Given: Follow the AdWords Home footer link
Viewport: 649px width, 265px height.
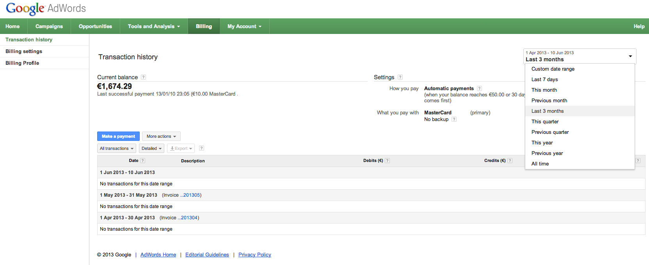Looking at the screenshot, I should (x=158, y=255).
